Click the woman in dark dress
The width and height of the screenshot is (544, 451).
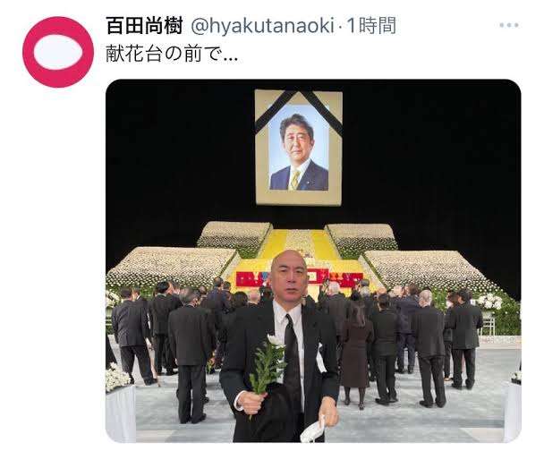357,351
